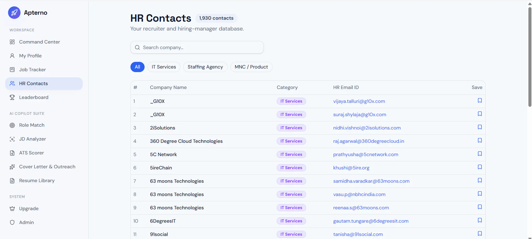Bookmark the 5C Network contact
The image size is (532, 239).
[x=480, y=154]
